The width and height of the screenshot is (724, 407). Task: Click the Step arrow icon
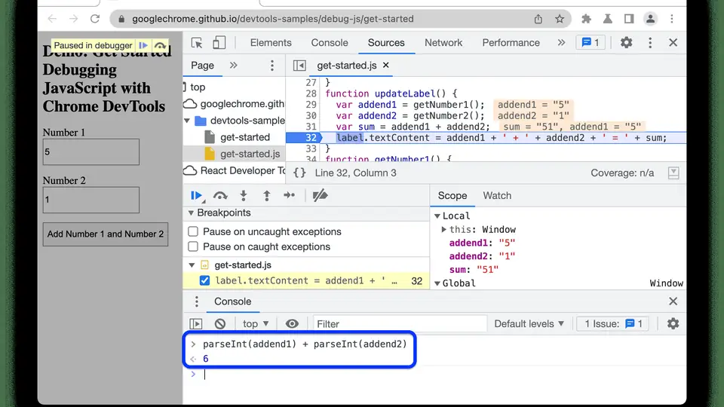click(290, 196)
